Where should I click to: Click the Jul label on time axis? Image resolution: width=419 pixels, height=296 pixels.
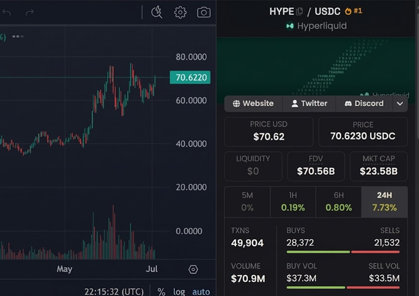pyautogui.click(x=152, y=269)
